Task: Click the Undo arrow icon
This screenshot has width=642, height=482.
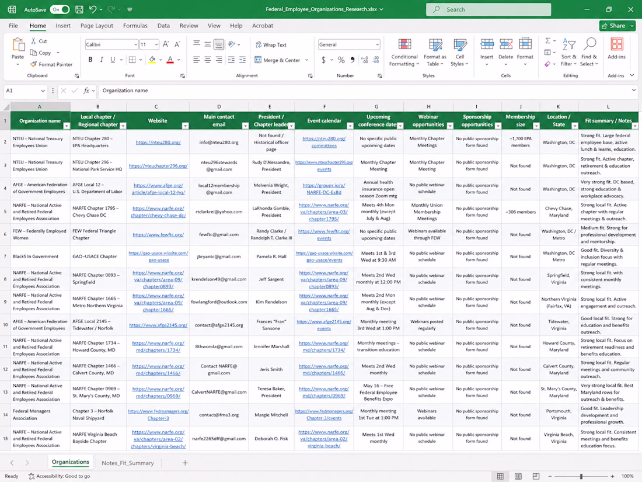Action: click(93, 9)
